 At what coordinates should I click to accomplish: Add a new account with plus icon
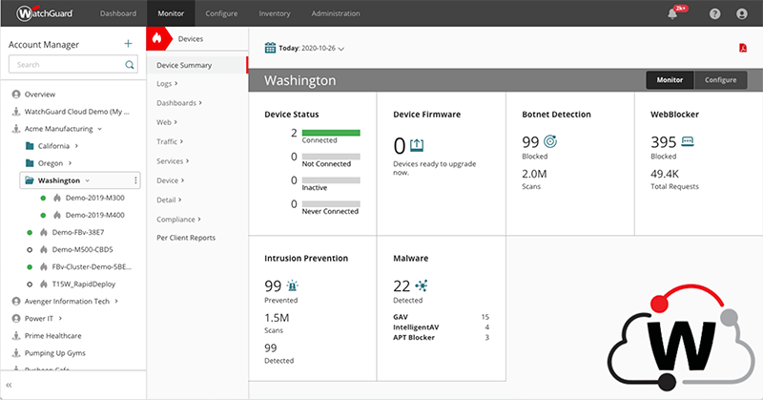(x=128, y=44)
